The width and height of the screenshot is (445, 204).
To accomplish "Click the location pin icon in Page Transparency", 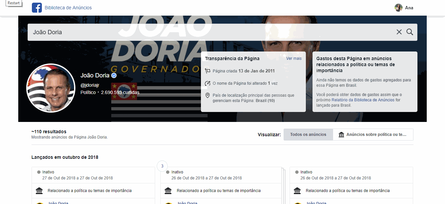I will pyautogui.click(x=208, y=96).
